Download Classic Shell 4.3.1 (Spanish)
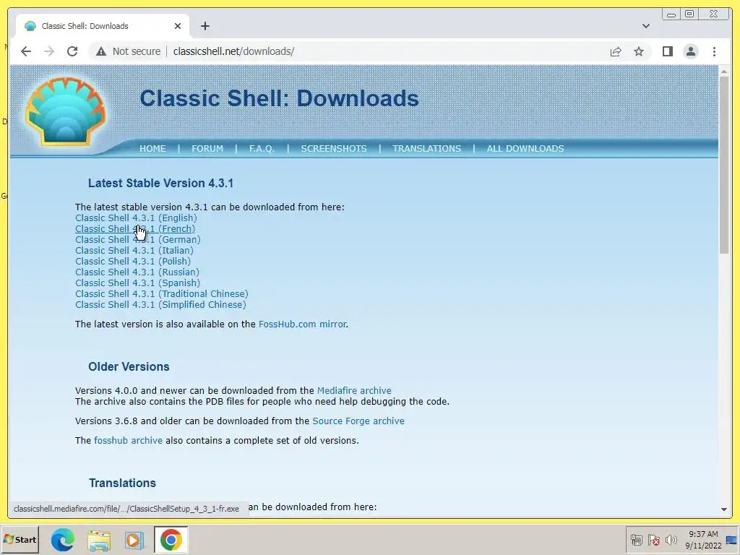Screen dimensions: 740x555 click(x=138, y=283)
